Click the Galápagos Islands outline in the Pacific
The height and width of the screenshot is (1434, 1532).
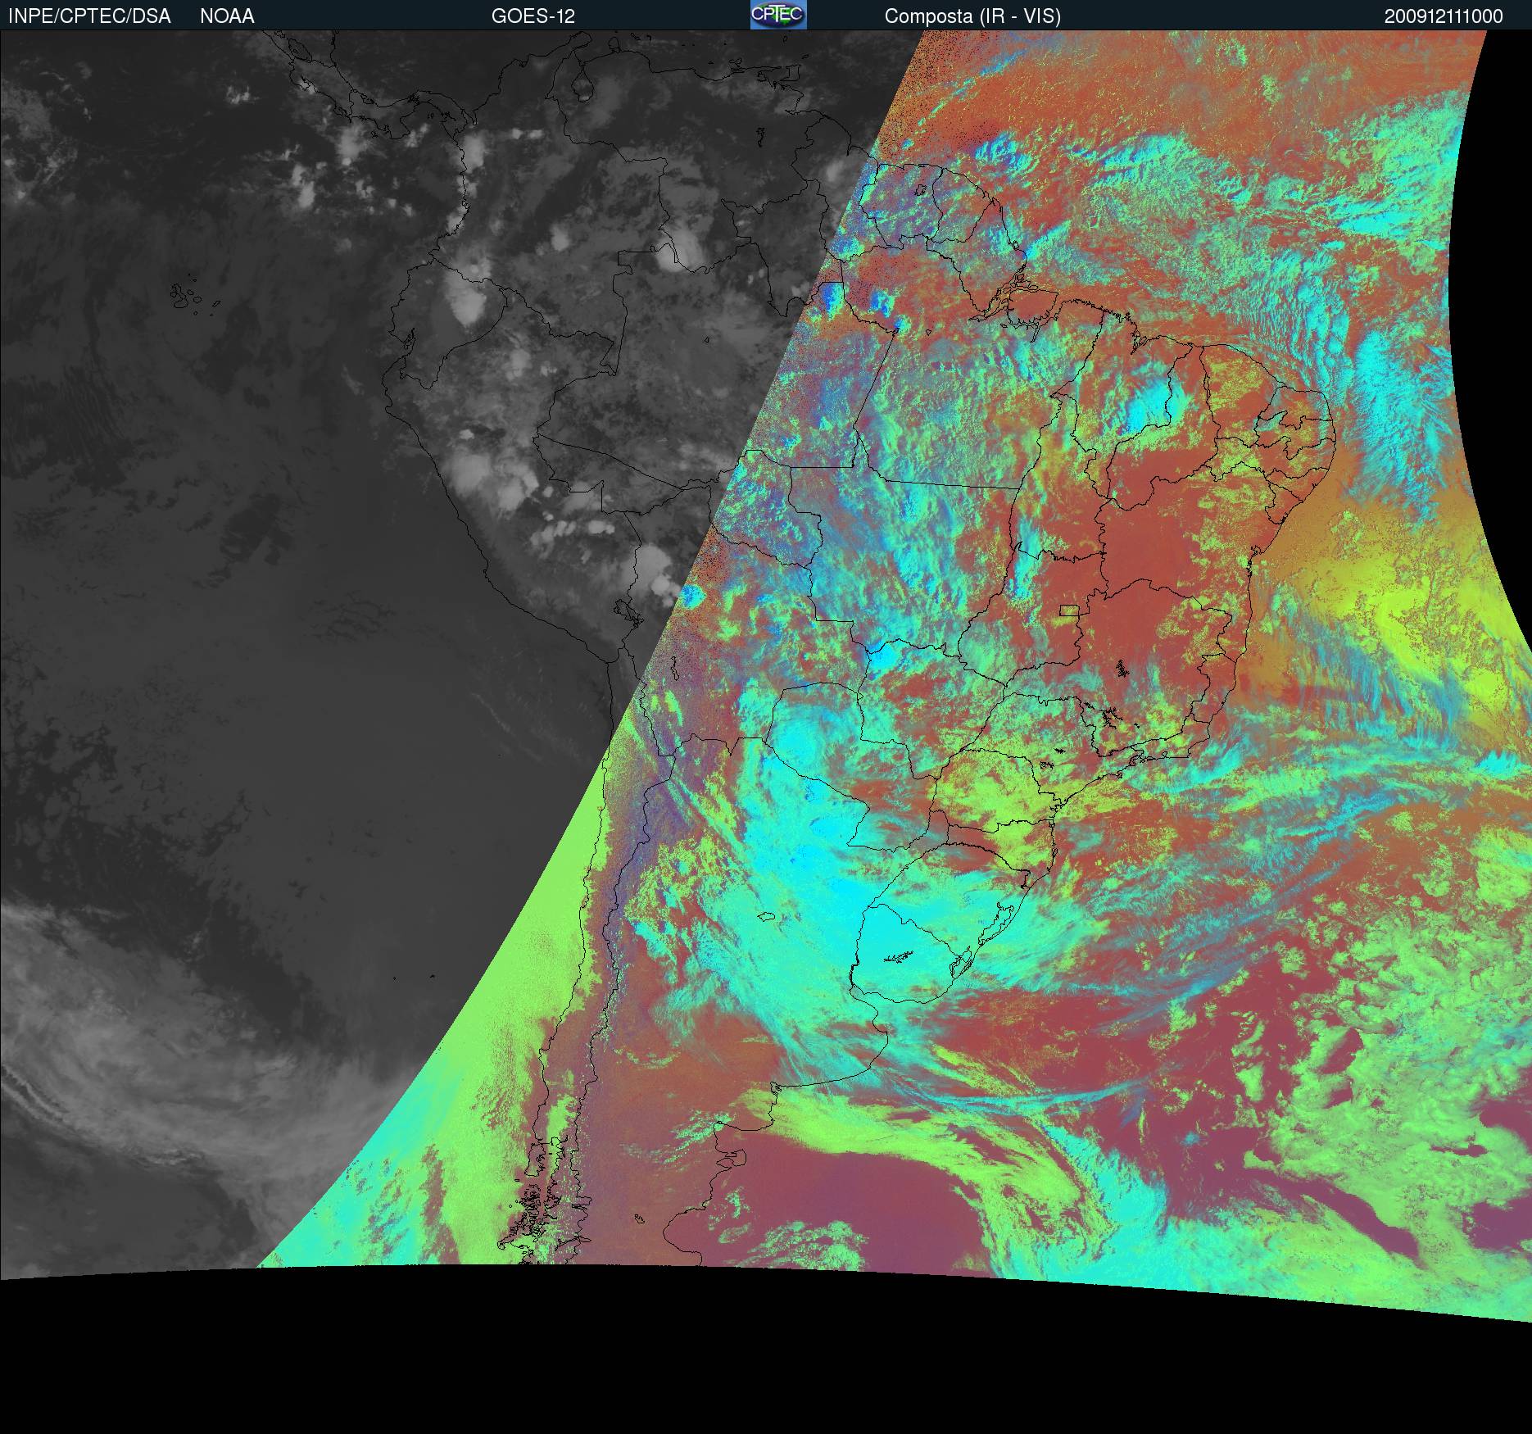point(189,297)
